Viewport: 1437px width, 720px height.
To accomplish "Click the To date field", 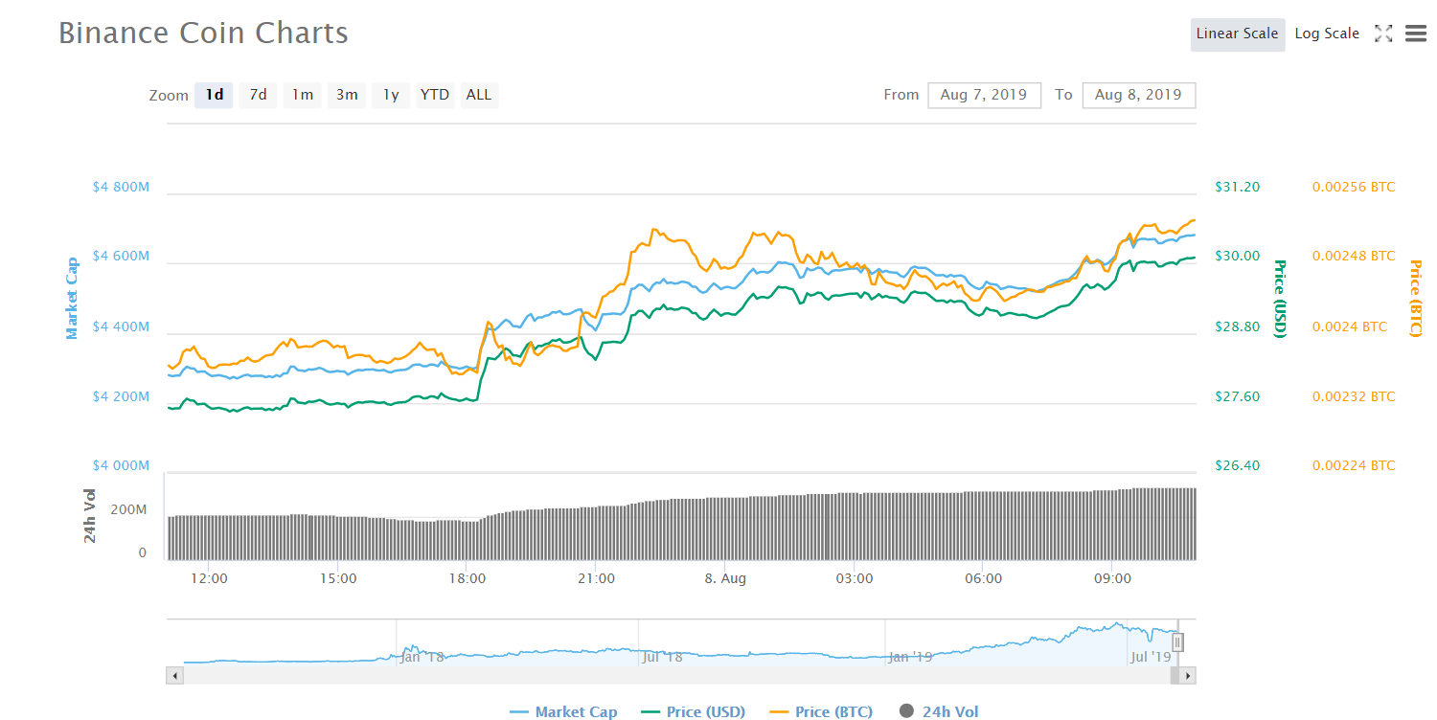I will pyautogui.click(x=1138, y=95).
